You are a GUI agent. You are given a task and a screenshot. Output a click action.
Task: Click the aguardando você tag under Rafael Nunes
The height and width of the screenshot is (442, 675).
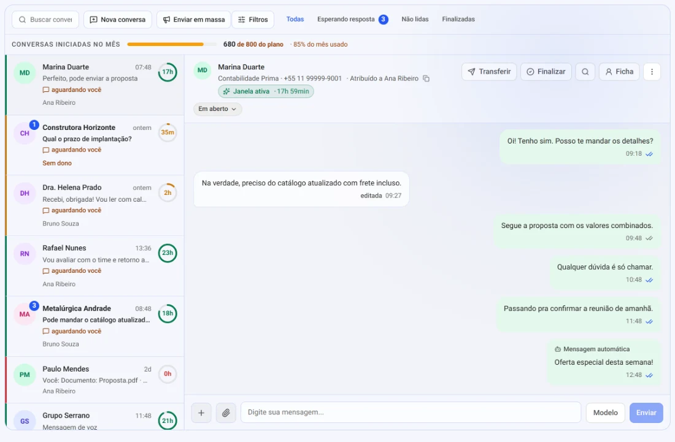tap(72, 270)
